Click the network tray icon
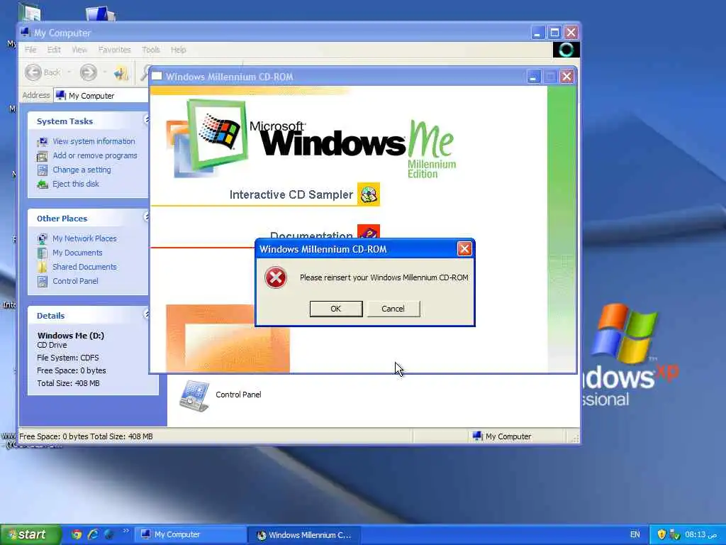Image resolution: width=726 pixels, height=545 pixels. tap(675, 534)
